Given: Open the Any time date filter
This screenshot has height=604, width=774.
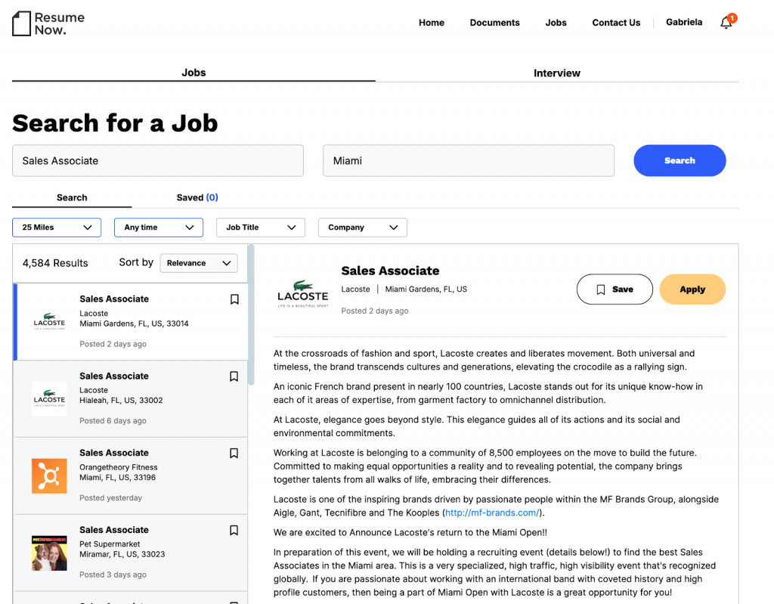Looking at the screenshot, I should 159,228.
